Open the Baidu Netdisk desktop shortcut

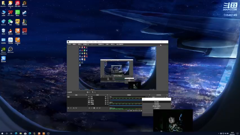click(10, 41)
